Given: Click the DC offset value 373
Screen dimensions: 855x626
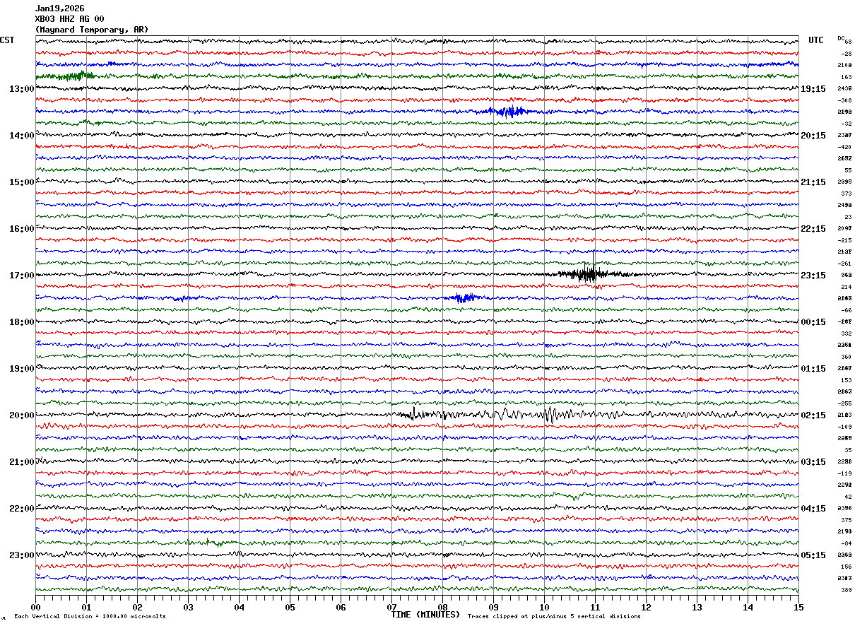Looking at the screenshot, I should (846, 194).
